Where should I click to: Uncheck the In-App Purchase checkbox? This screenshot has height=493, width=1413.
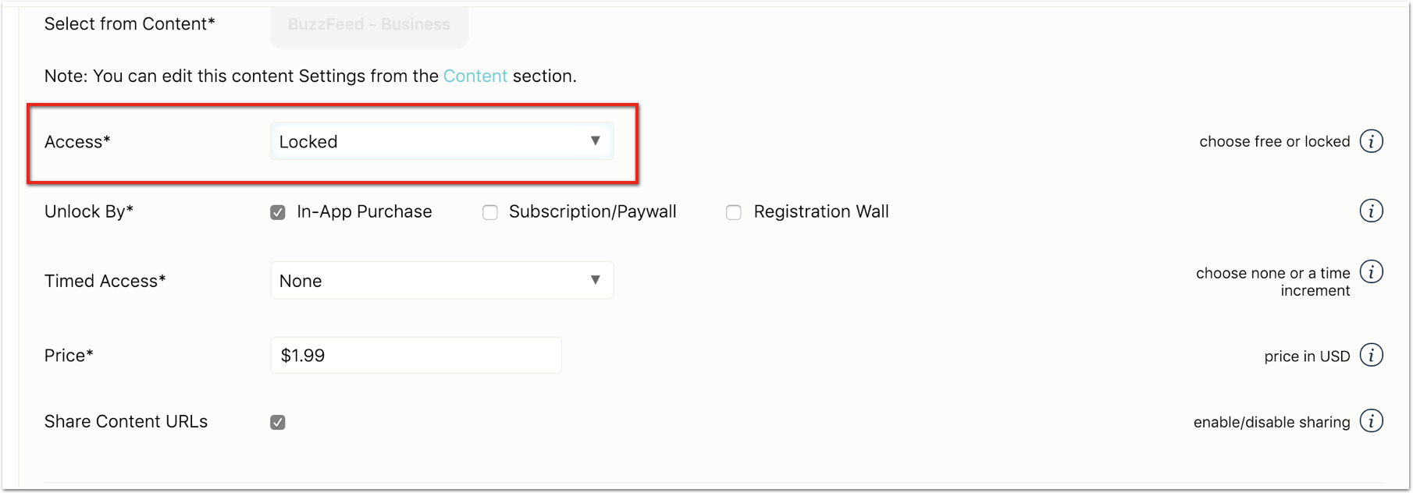point(278,212)
